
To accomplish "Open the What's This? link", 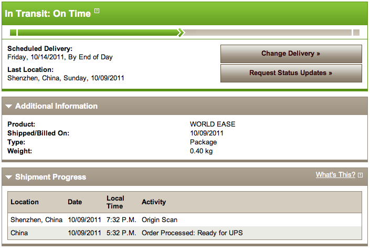I will (335, 175).
